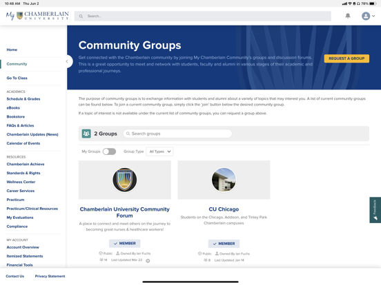The height and width of the screenshot is (285, 381).
Task: Open Career Services
Action: tap(21, 191)
